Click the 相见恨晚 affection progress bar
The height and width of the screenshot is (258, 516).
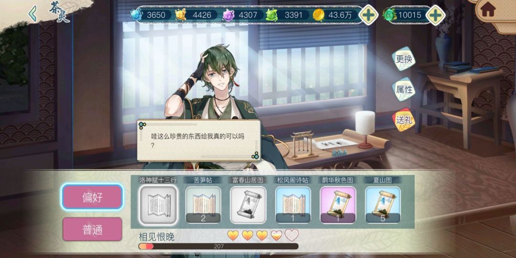coord(218,246)
